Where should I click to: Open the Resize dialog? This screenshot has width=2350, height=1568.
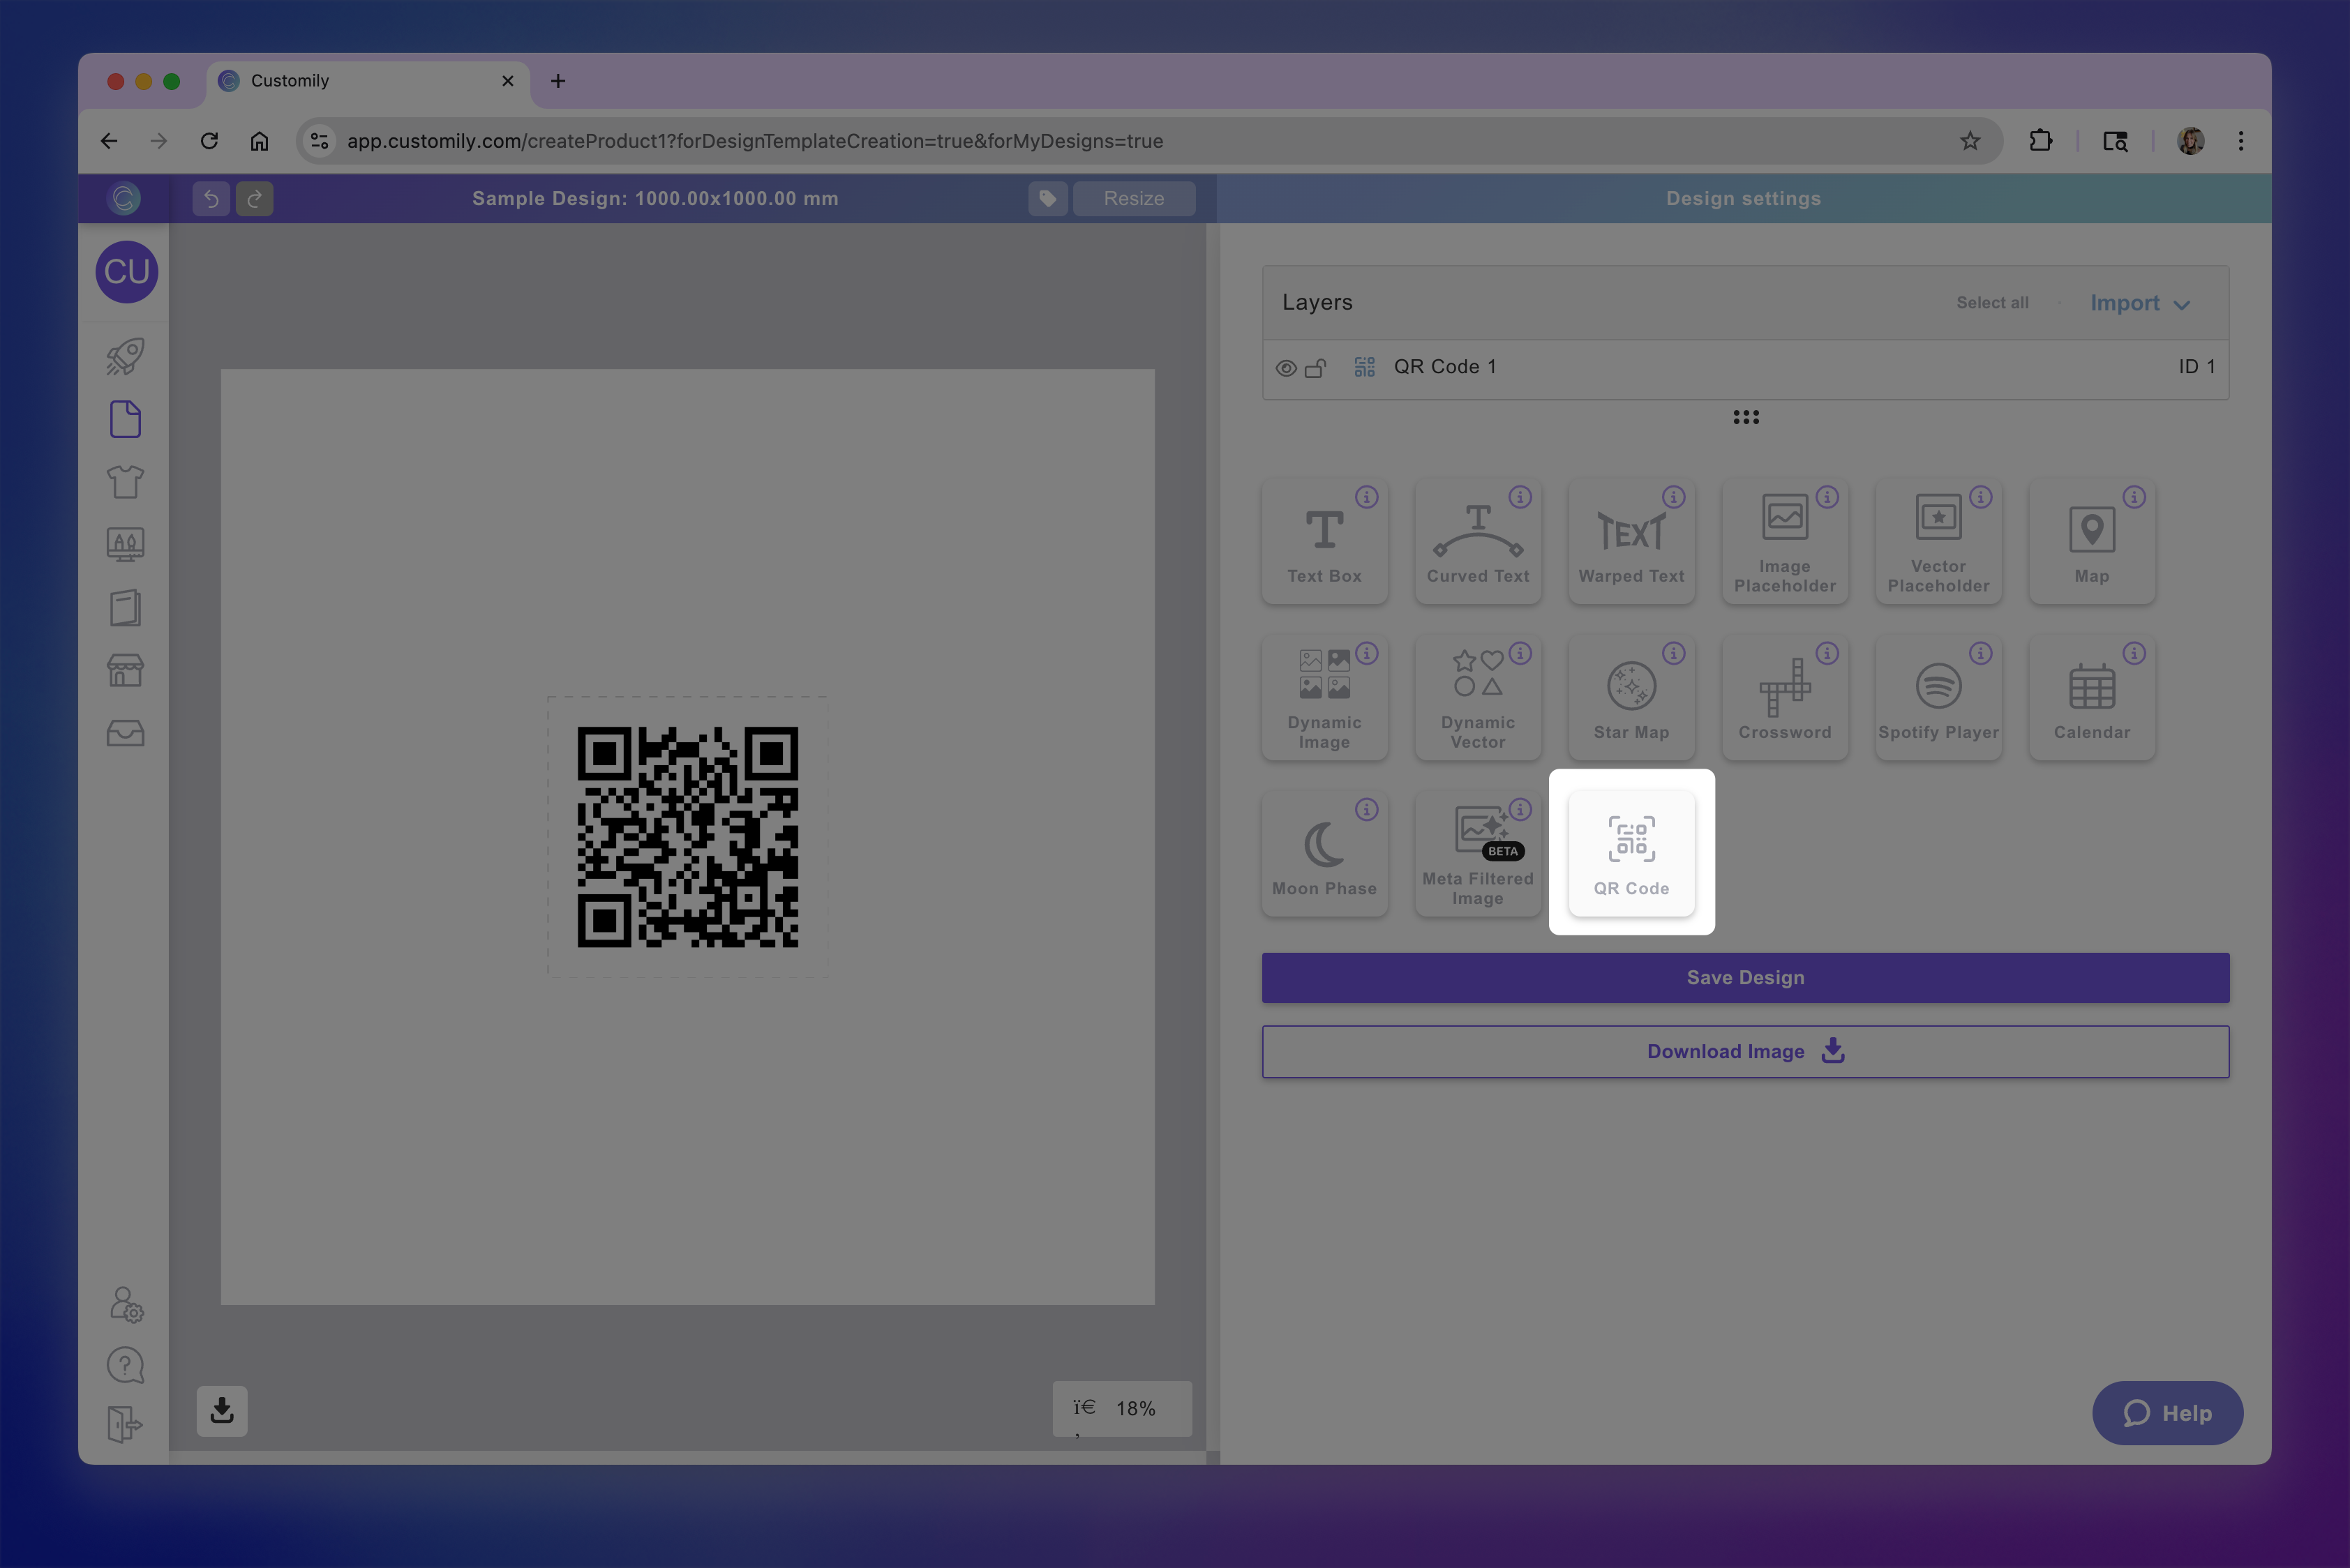(1133, 198)
